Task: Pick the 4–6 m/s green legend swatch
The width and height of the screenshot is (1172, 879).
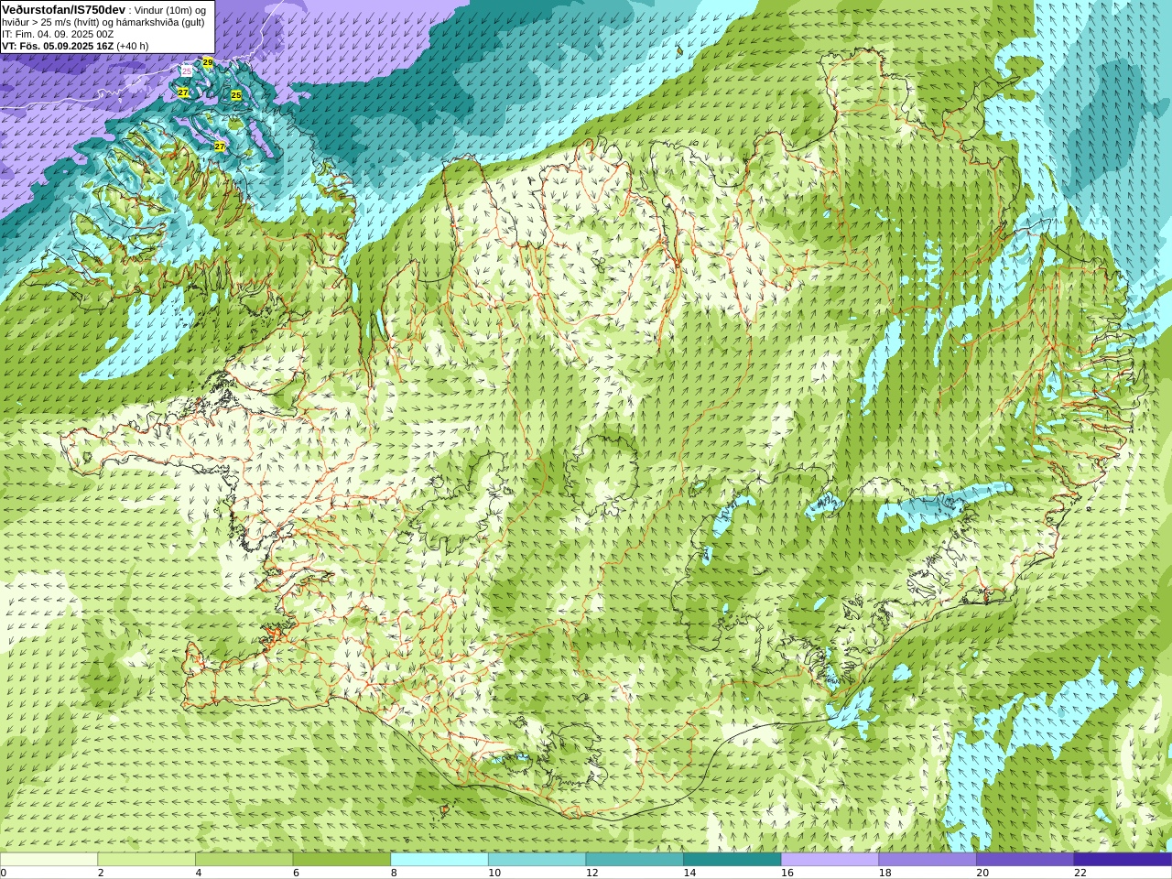Action: click(x=244, y=860)
